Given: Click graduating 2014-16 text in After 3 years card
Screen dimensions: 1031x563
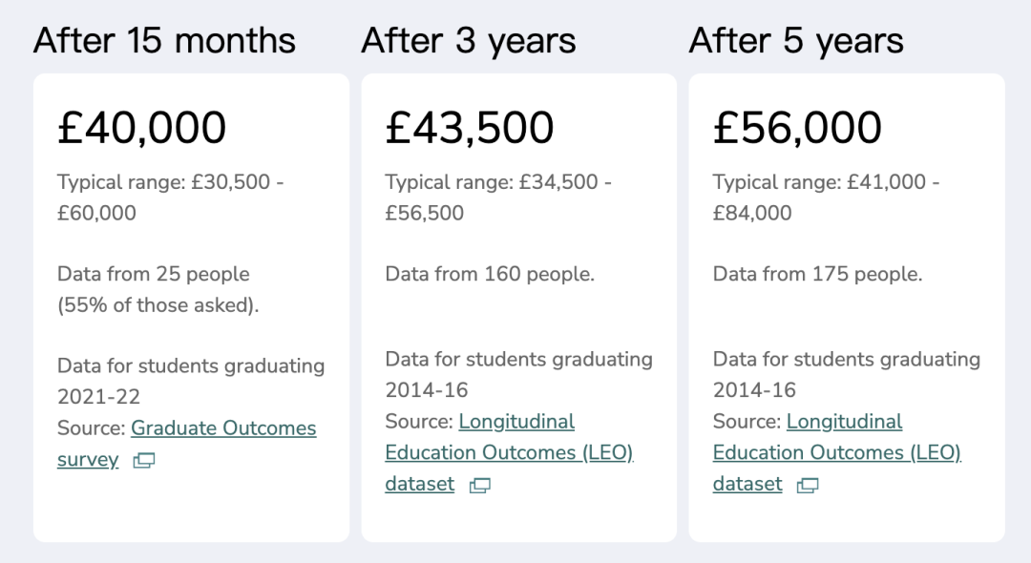Looking at the screenshot, I should [518, 374].
